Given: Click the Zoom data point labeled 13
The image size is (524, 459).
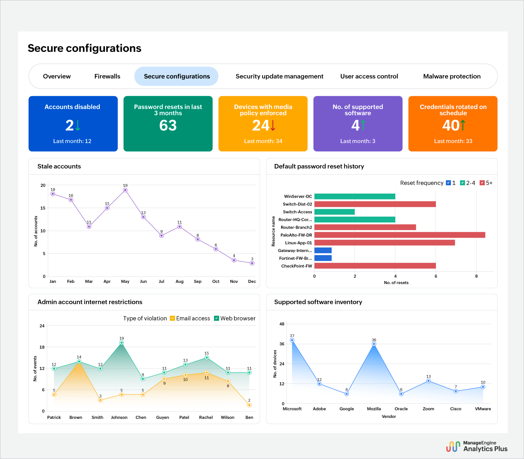Looking at the screenshot, I should click(428, 381).
